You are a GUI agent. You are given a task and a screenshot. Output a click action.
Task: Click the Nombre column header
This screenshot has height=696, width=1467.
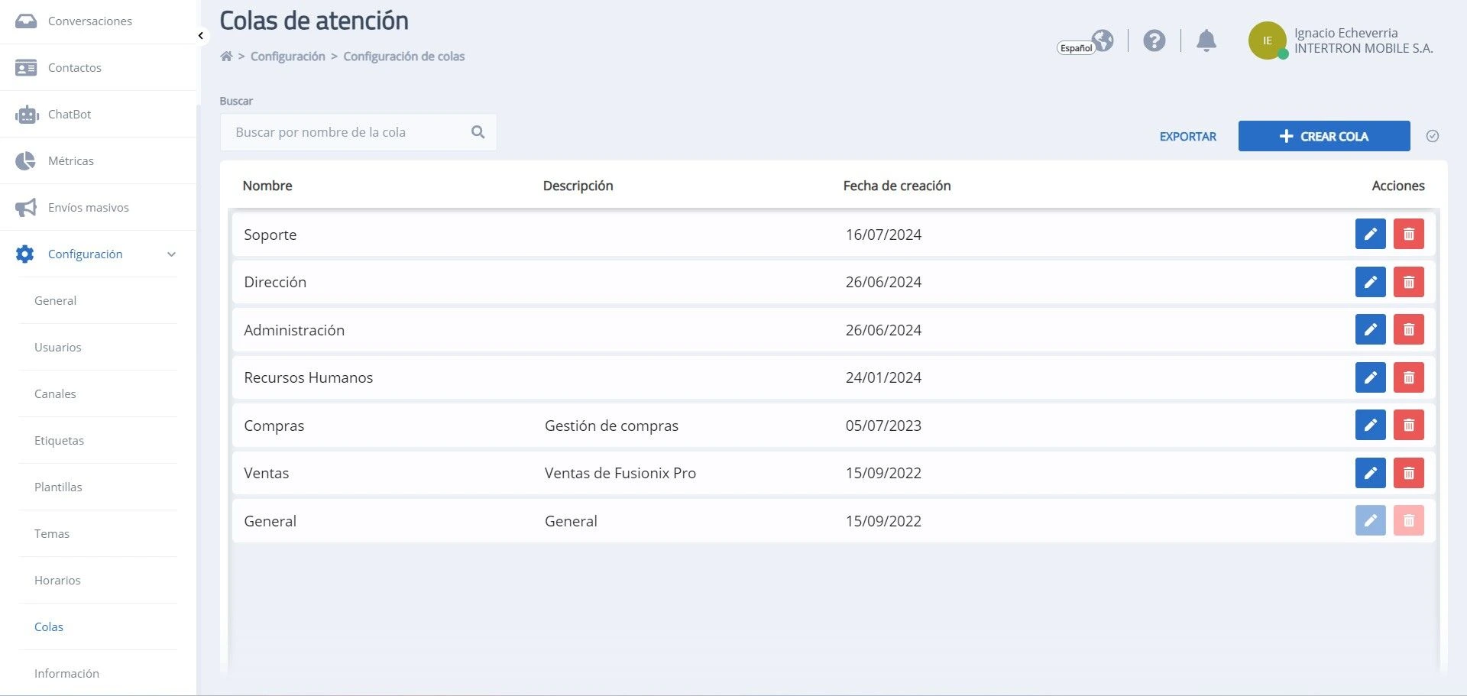267,186
